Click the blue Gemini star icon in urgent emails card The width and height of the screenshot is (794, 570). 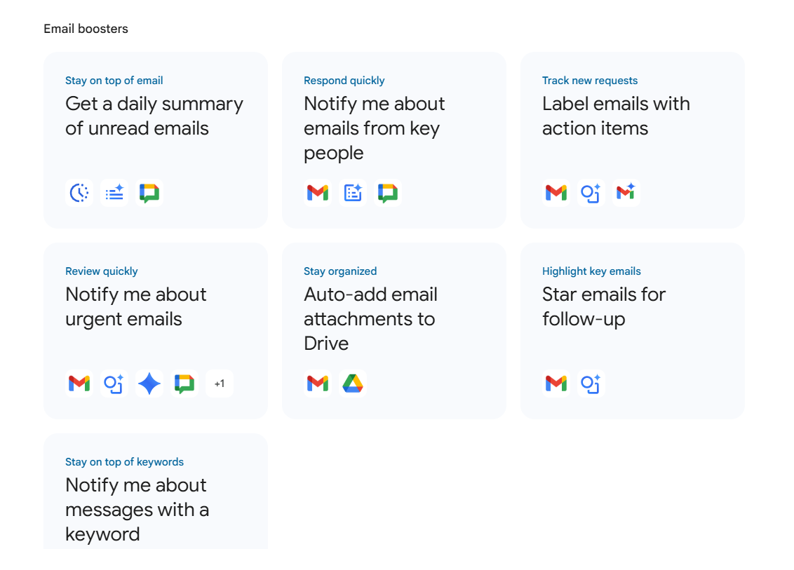149,384
